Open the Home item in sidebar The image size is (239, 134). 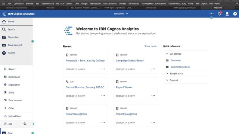pos(16,22)
